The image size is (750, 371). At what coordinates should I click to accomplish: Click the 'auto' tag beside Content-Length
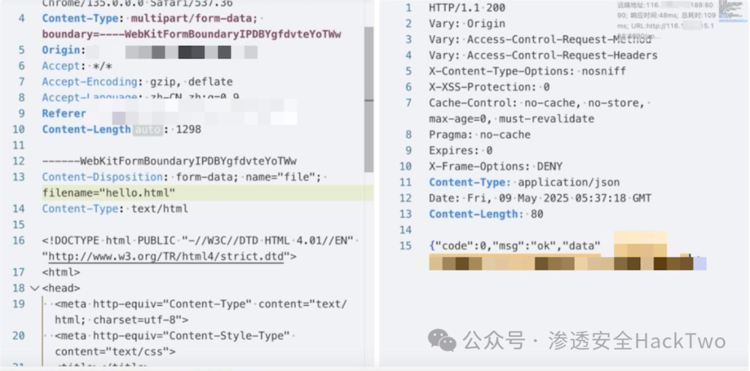click(148, 129)
